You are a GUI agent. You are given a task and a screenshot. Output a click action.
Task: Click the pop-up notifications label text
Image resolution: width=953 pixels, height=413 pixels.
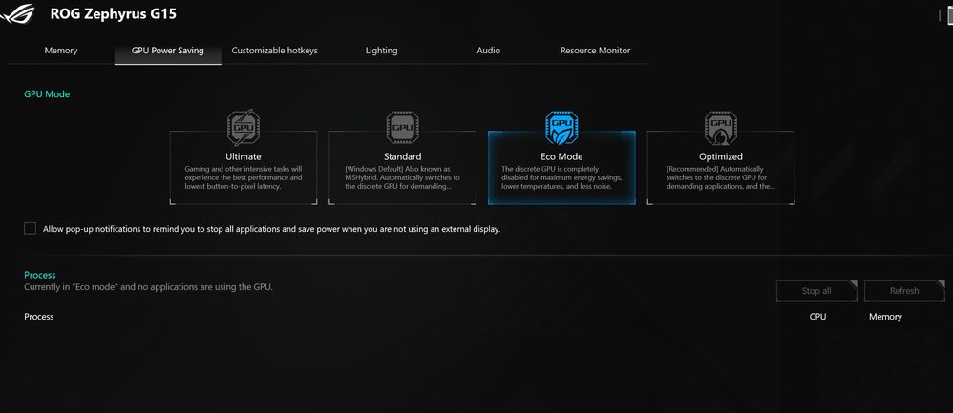coord(272,229)
